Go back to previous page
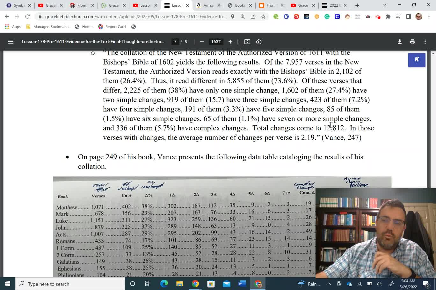Viewport: 436px width, 290px height. click(x=7, y=17)
